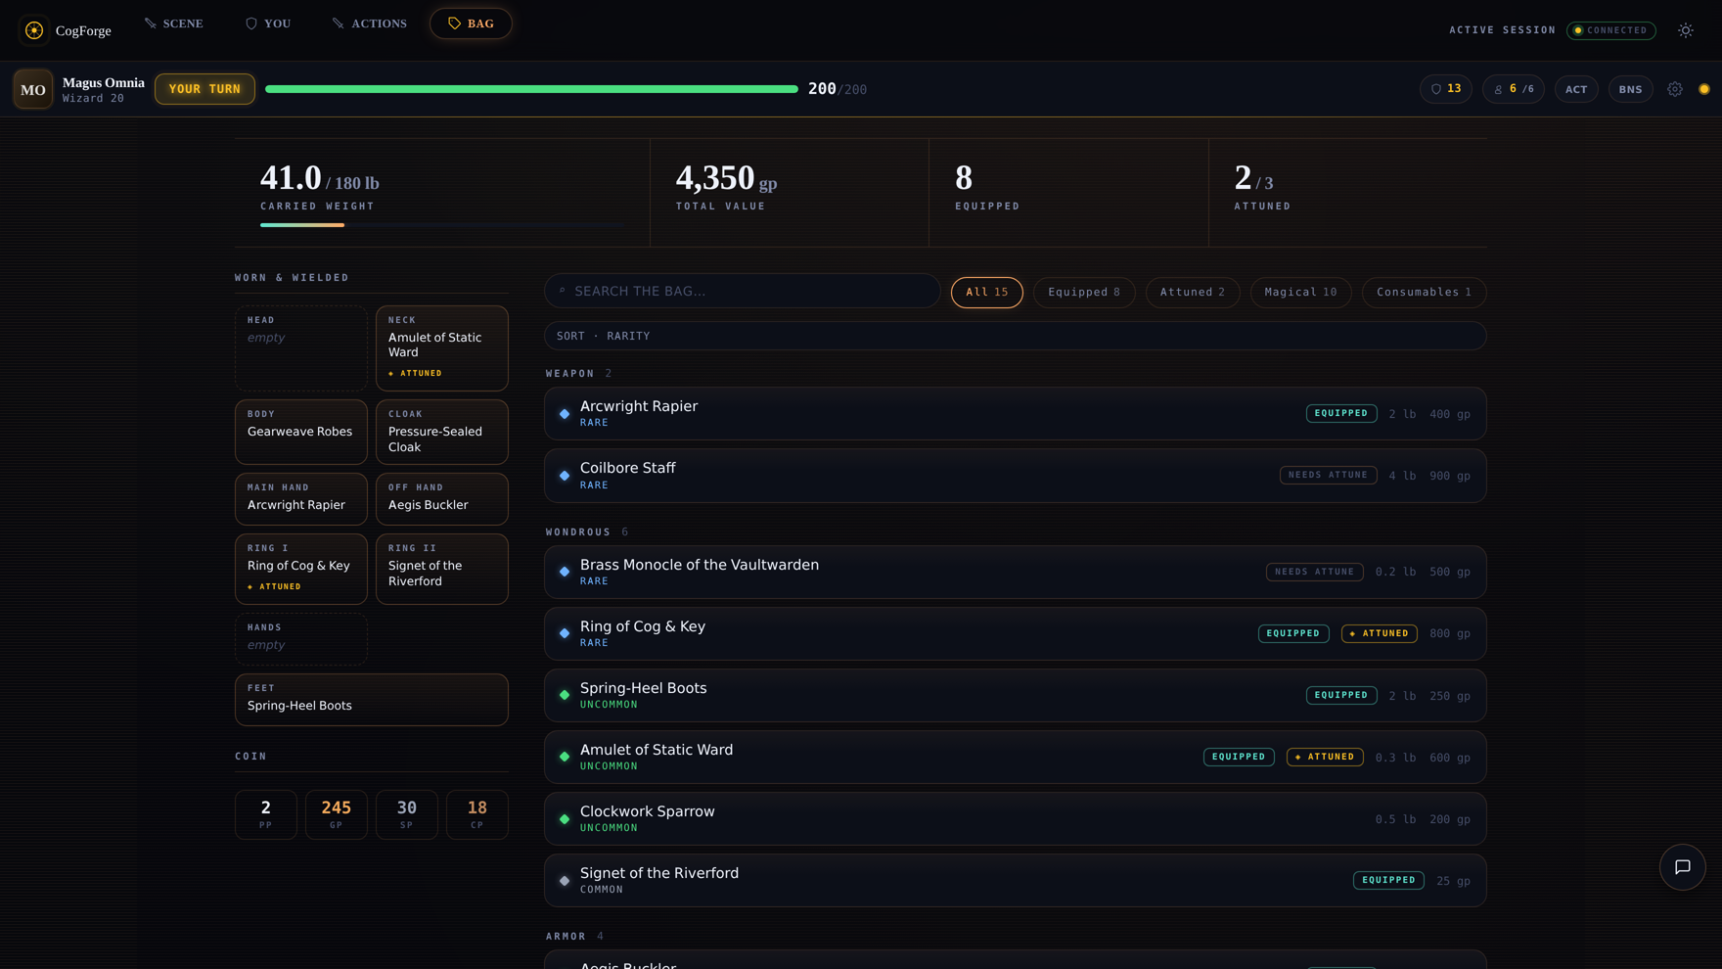Click the 245 GP coin box
Viewport: 1722px width, 969px height.
[x=337, y=814]
